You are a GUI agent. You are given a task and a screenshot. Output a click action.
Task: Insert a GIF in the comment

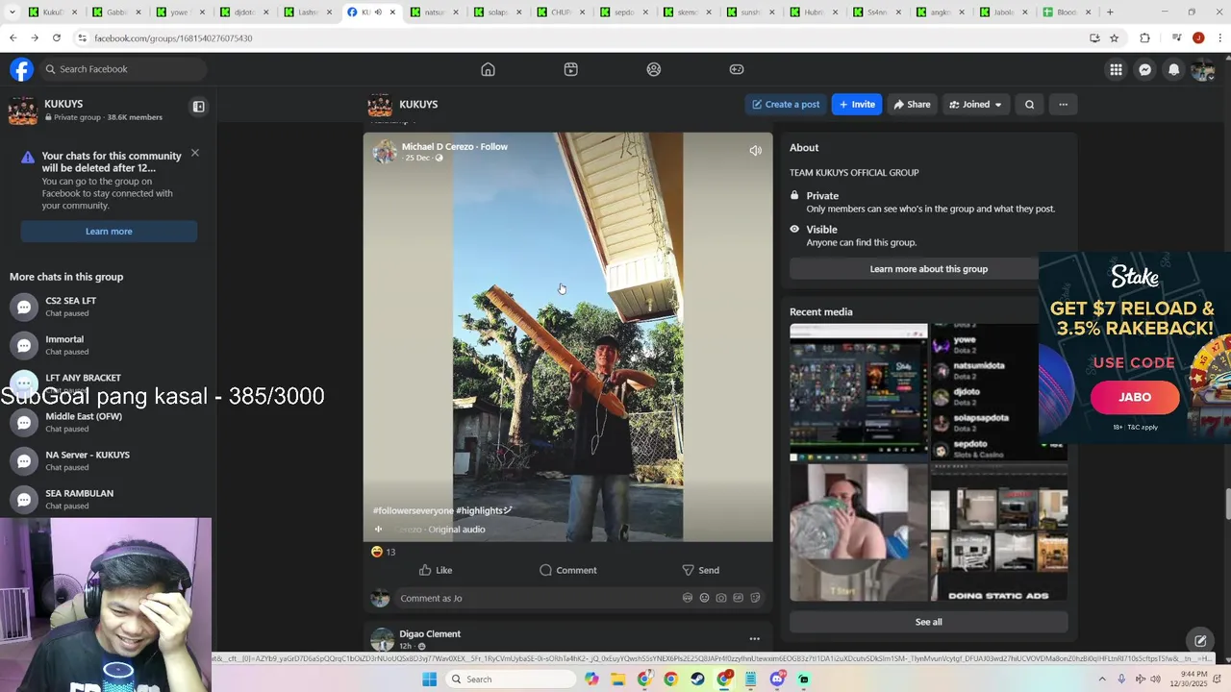coord(738,598)
